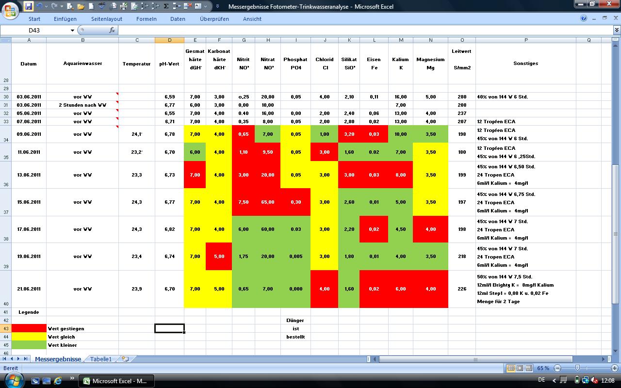Screen dimensions: 621x388
Task: Switch to Page Layout view
Action: [520, 369]
